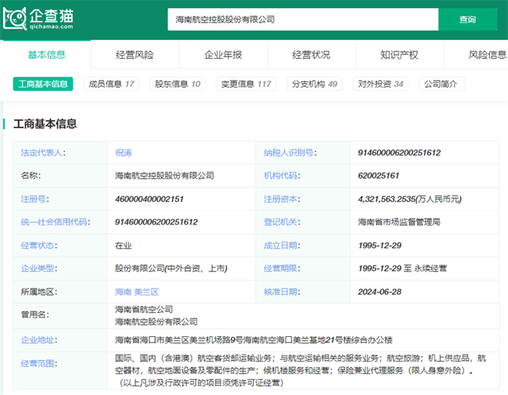Click the 统一社会信用代码 value
The height and width of the screenshot is (395, 508).
pos(156,223)
